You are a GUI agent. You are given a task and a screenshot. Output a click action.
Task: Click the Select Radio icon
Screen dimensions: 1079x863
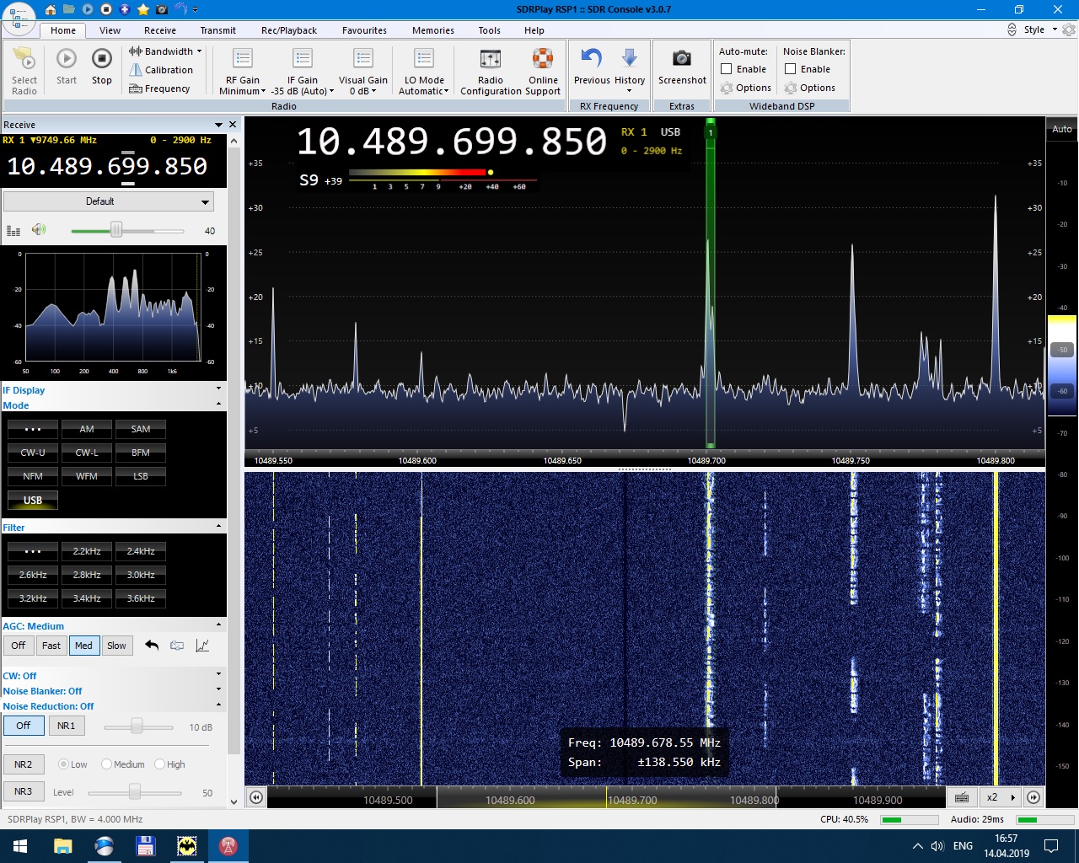coord(24,59)
